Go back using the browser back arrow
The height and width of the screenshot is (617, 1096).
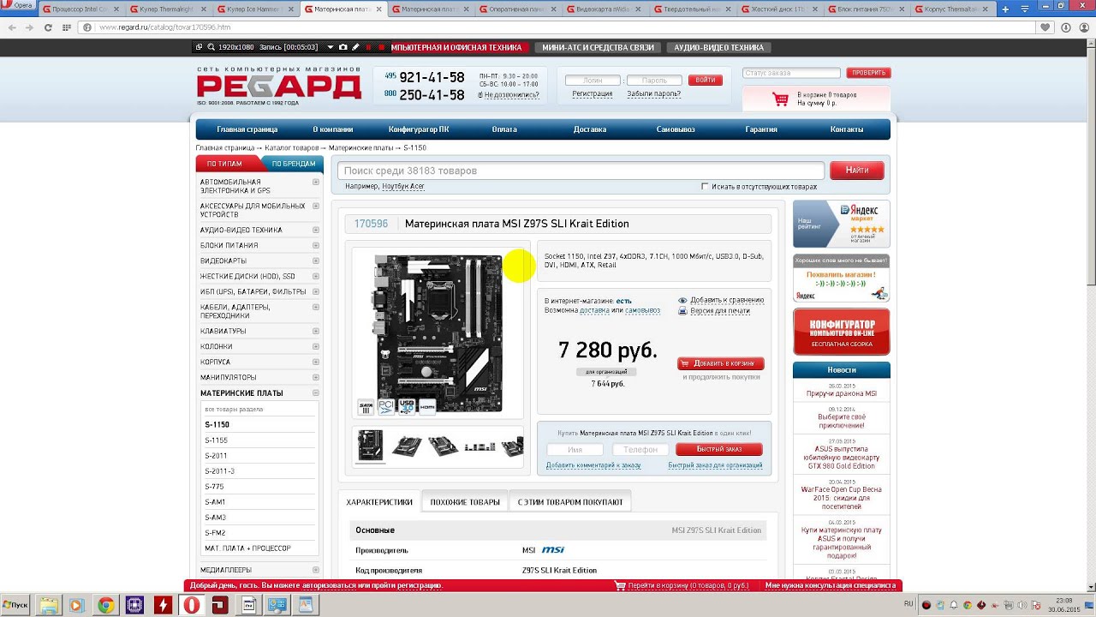click(12, 27)
